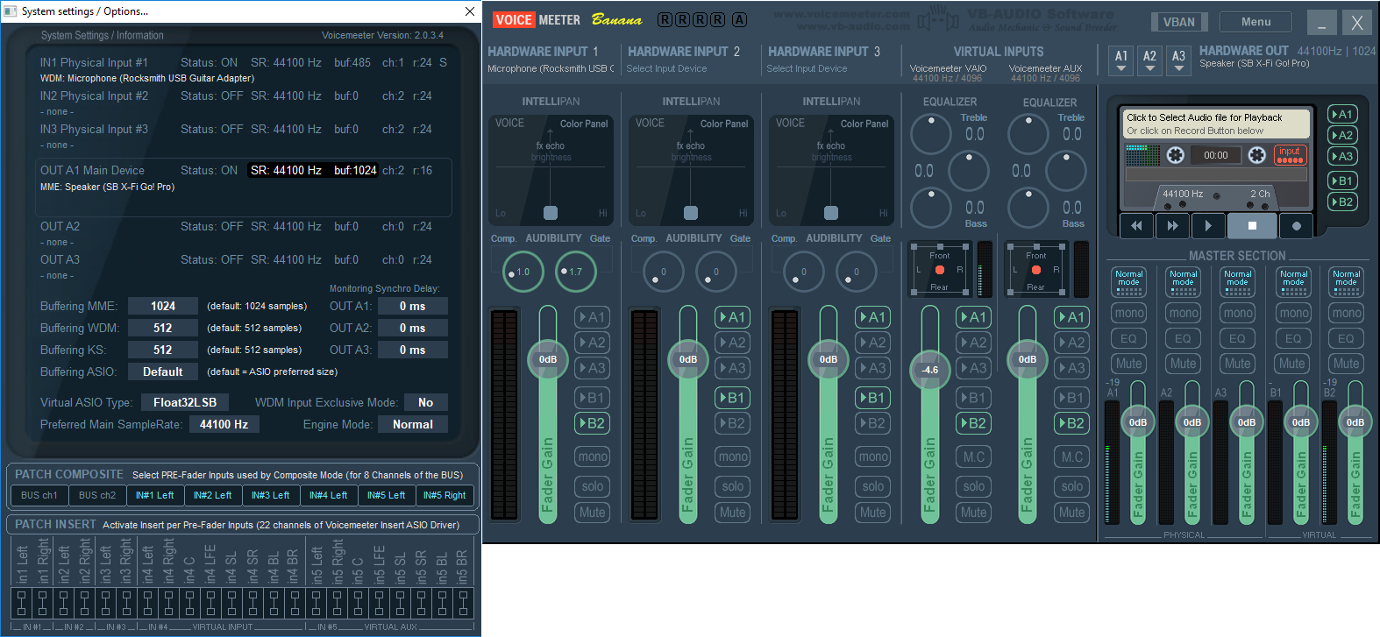
Task: Click to select audio file for playback
Action: pyautogui.click(x=1217, y=124)
